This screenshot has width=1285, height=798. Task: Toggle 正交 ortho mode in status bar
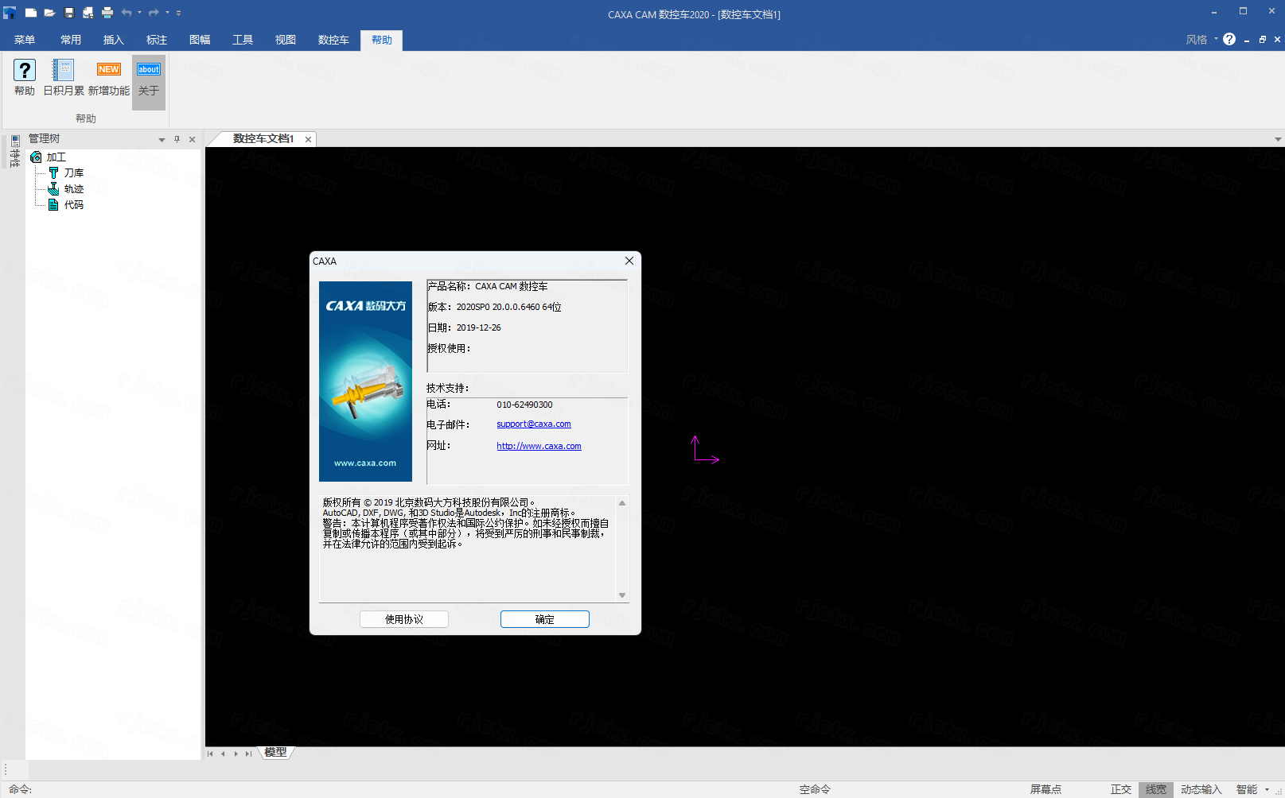point(1120,789)
